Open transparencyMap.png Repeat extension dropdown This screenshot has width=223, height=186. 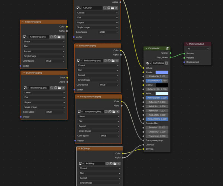98,126
